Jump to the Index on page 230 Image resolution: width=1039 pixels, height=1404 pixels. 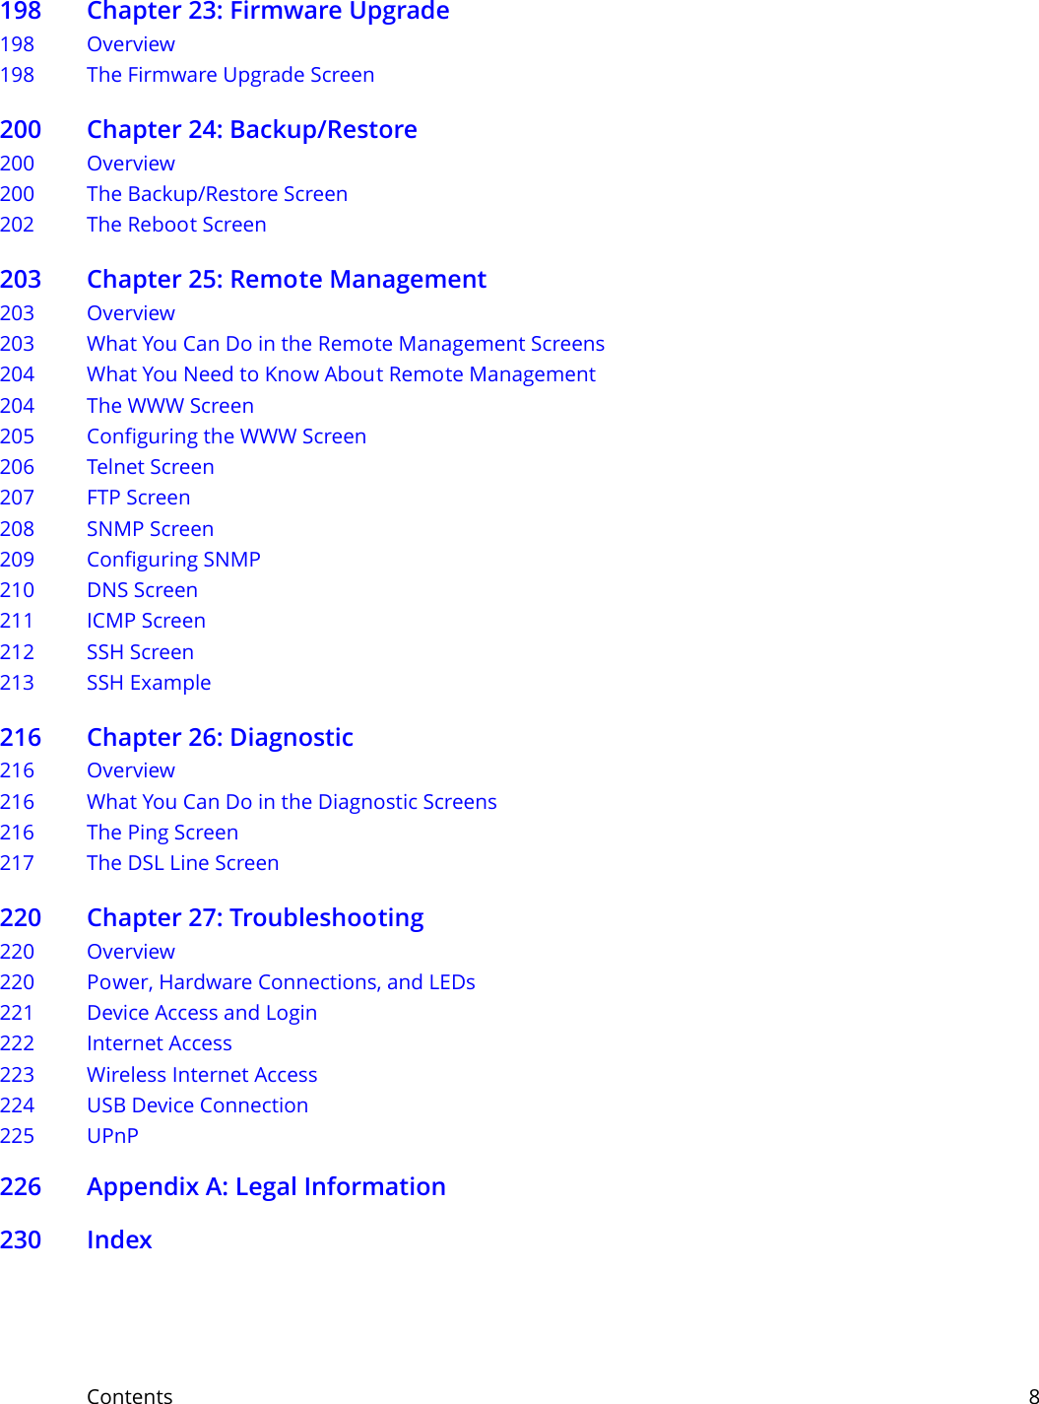[x=119, y=1240]
